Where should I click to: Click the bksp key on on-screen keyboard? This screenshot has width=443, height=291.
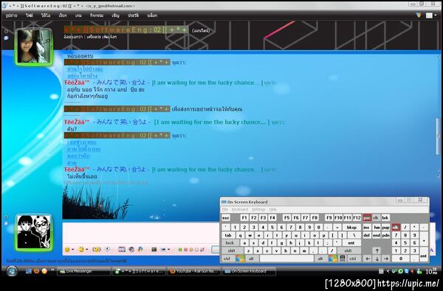351,227
